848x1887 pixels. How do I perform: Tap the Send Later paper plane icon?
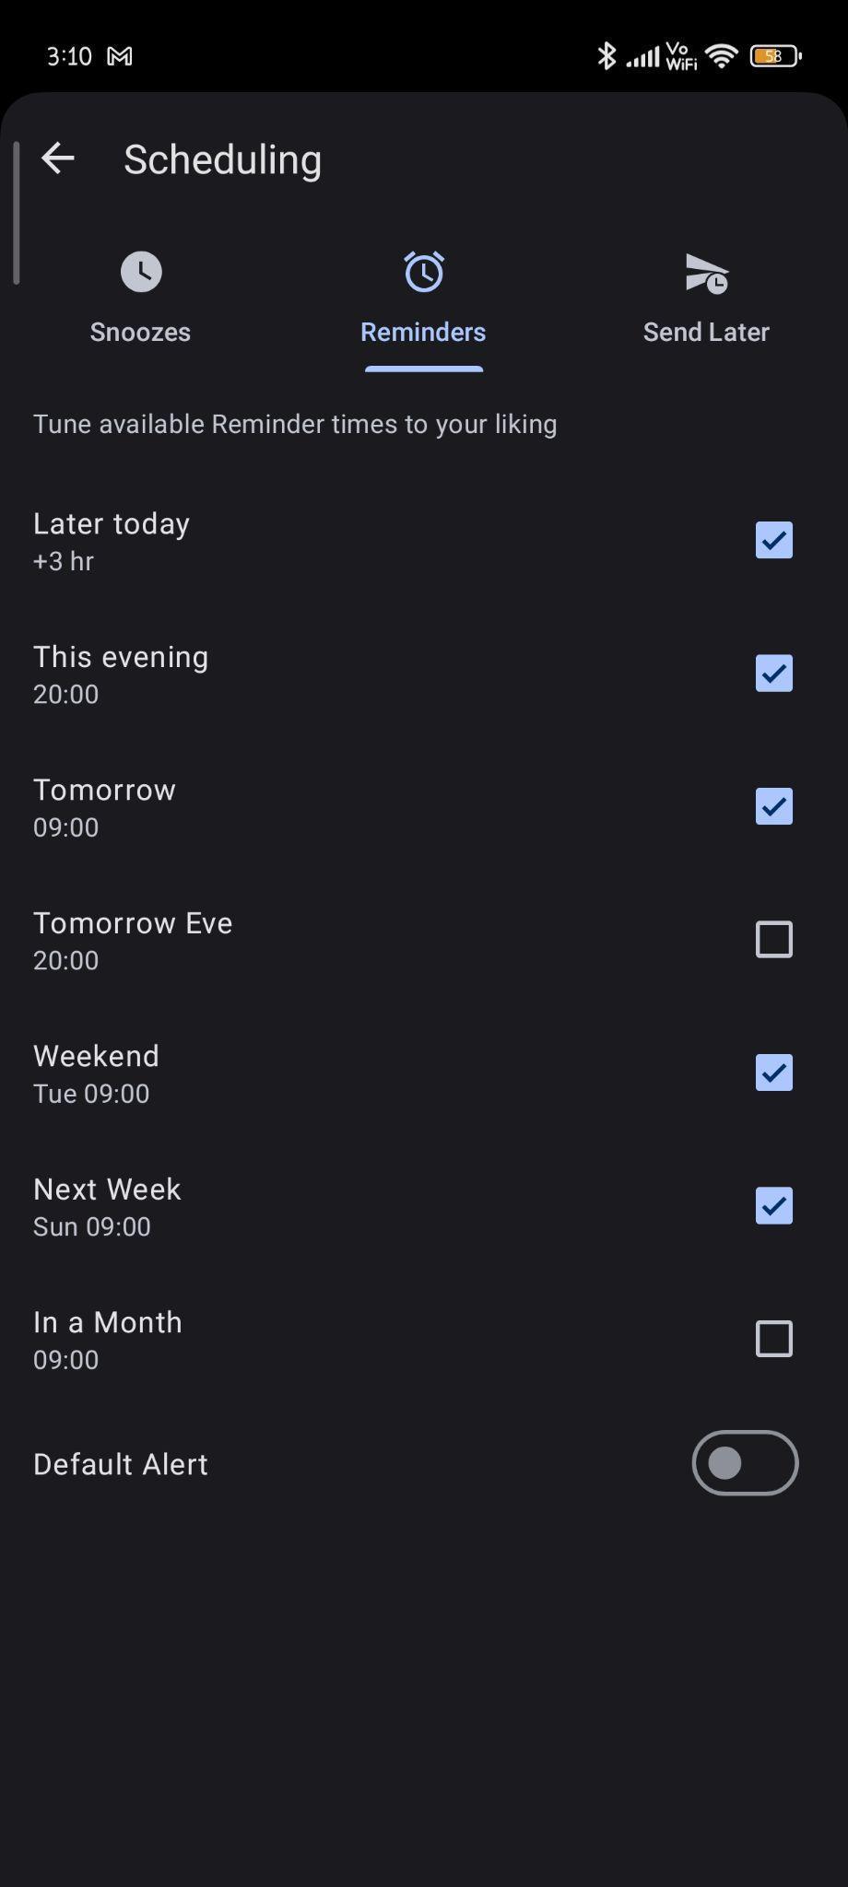707,274
